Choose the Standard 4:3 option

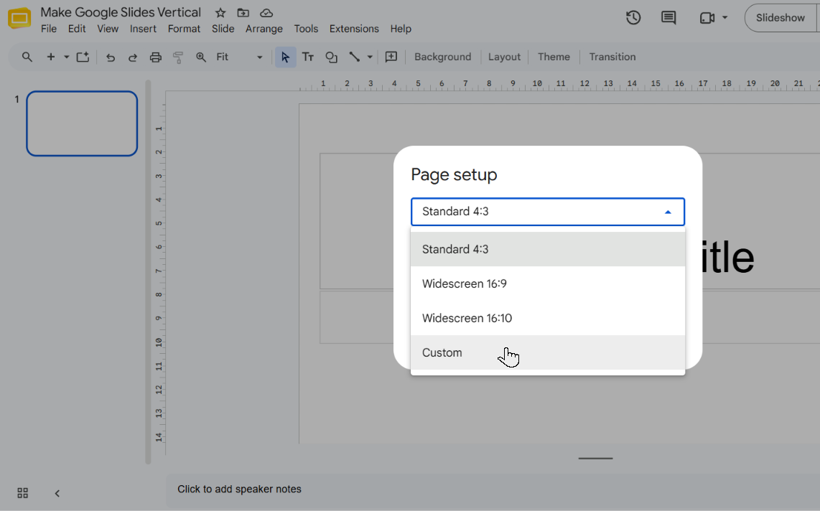tap(548, 249)
